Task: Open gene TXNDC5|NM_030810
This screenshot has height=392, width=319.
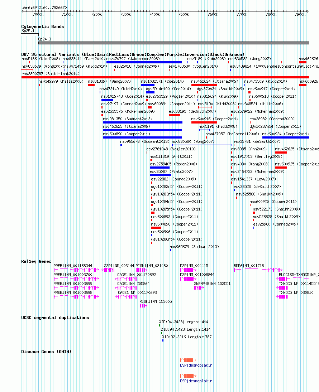Action: pyautogui.click(x=296, y=293)
